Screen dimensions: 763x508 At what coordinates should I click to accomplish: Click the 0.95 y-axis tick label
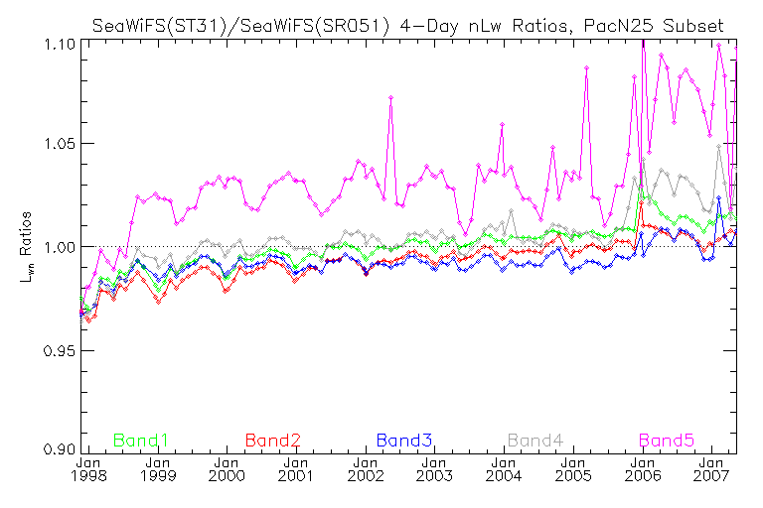pos(60,350)
